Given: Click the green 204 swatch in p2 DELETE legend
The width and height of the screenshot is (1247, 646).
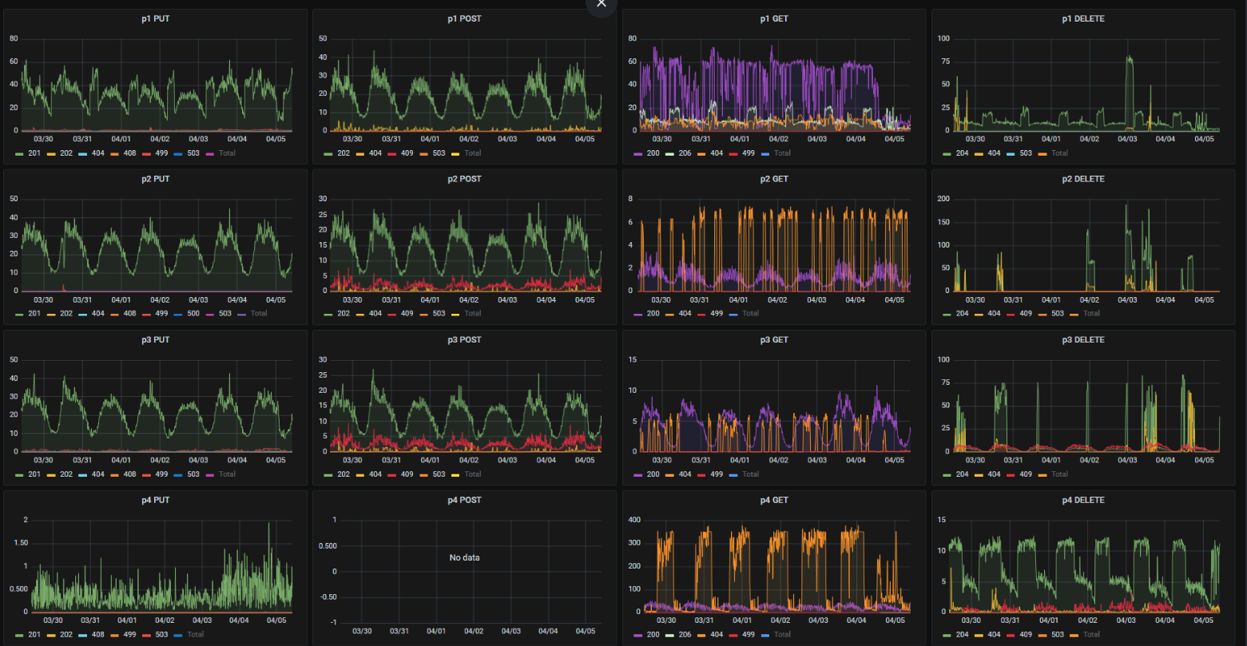Looking at the screenshot, I should click(947, 314).
